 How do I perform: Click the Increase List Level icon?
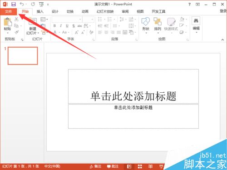(106, 26)
